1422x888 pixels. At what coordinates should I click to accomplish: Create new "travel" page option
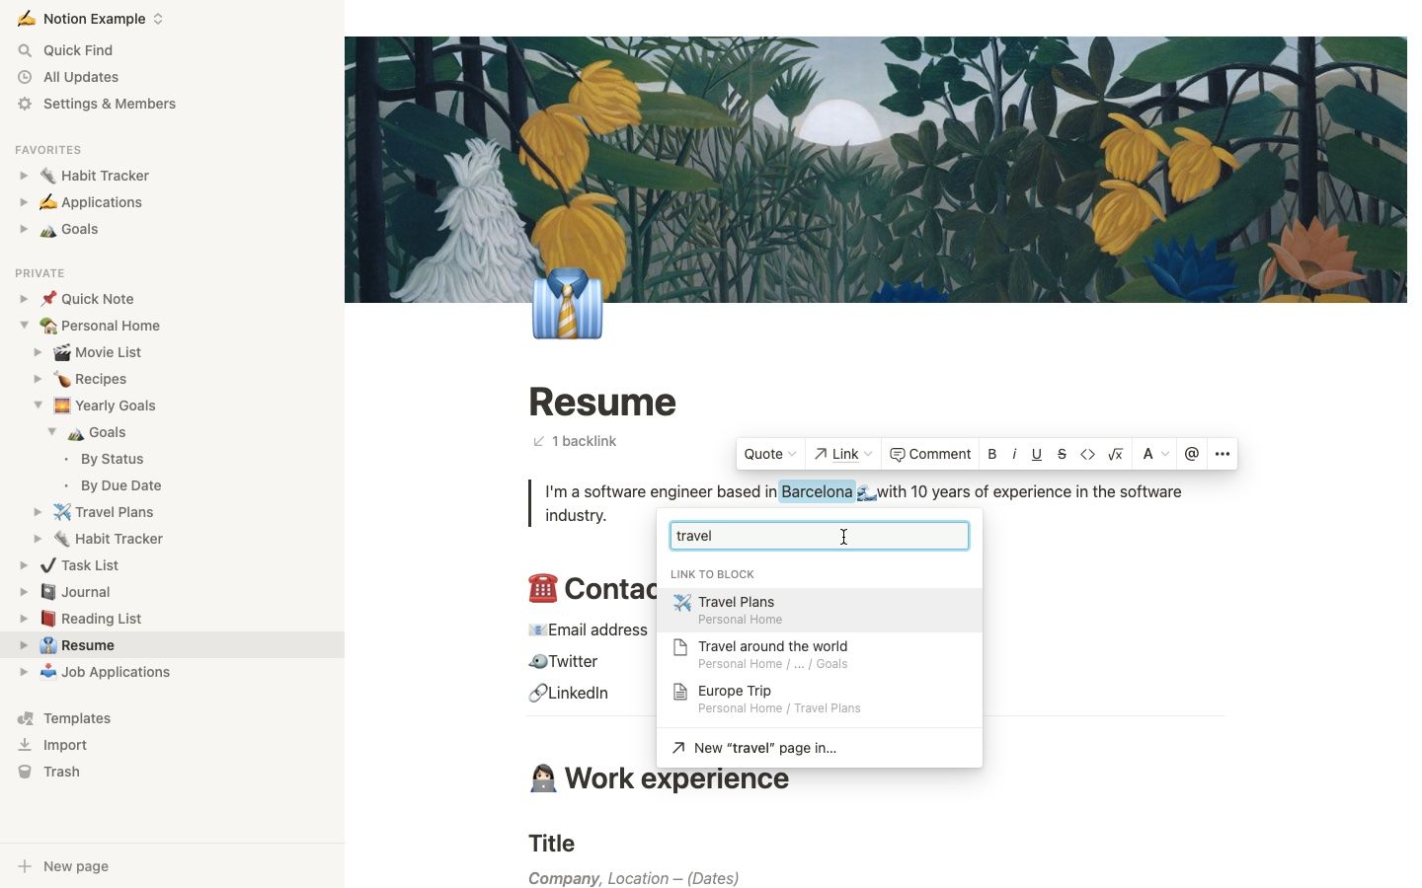764,748
